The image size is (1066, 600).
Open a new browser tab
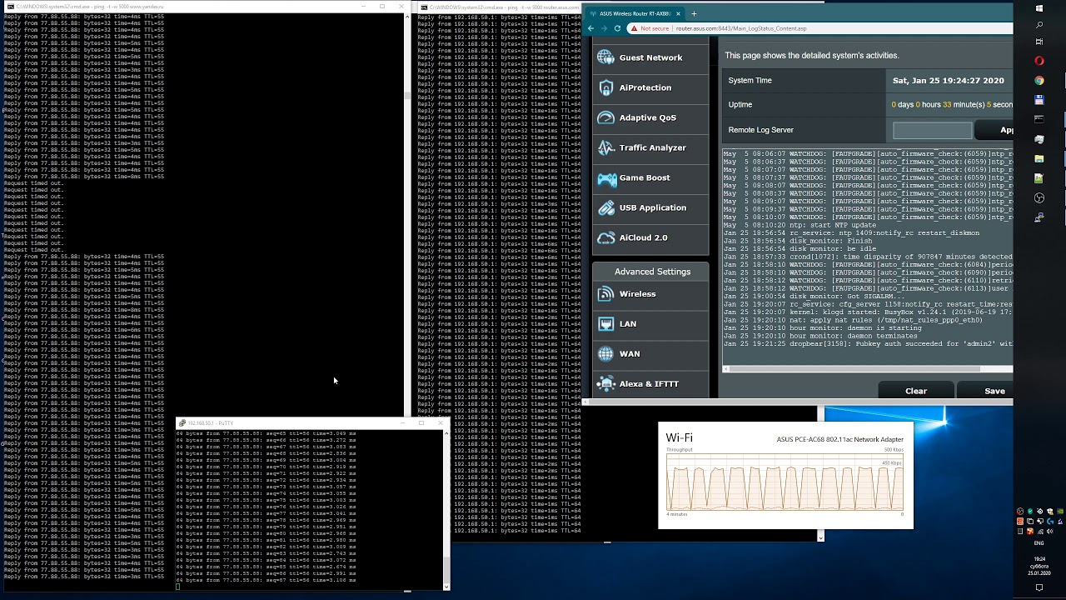click(x=694, y=13)
